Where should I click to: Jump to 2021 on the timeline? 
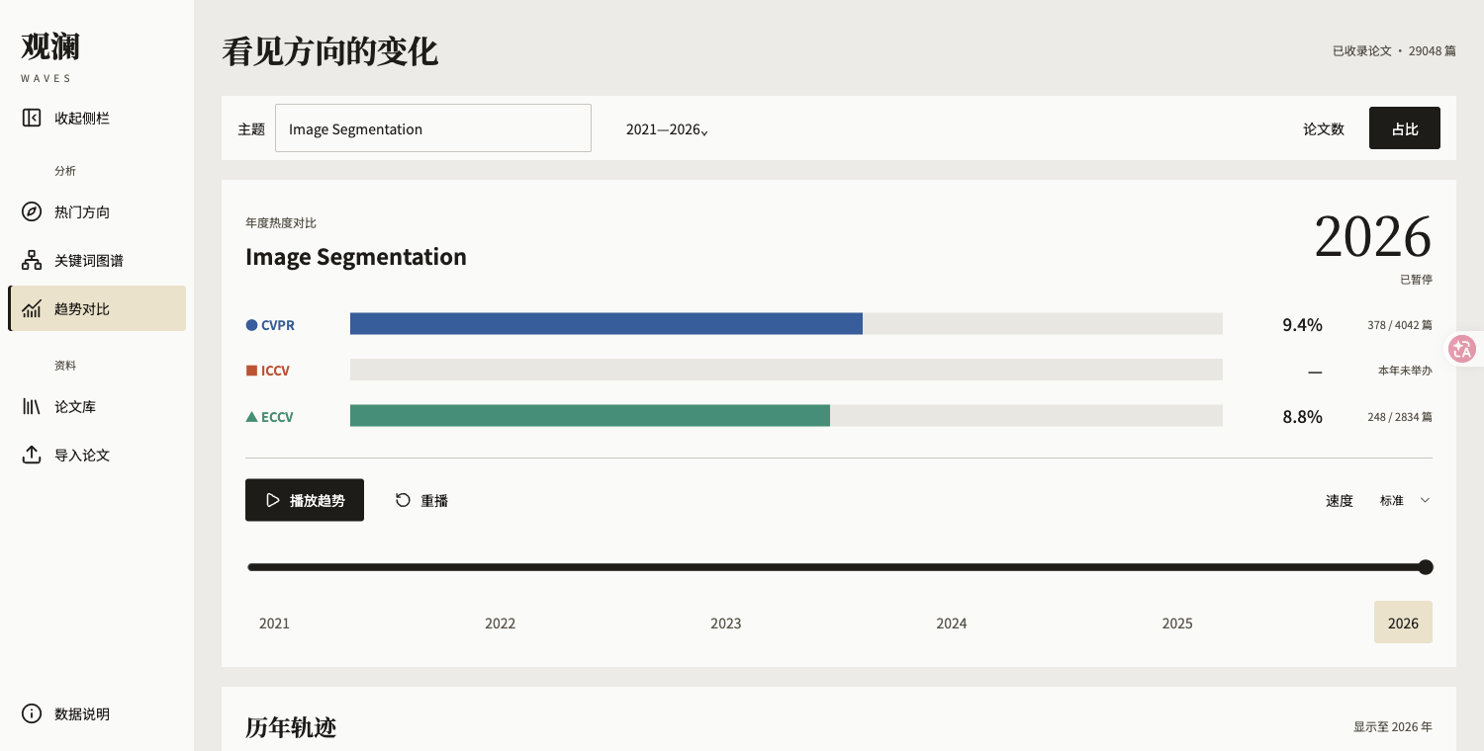pos(274,624)
